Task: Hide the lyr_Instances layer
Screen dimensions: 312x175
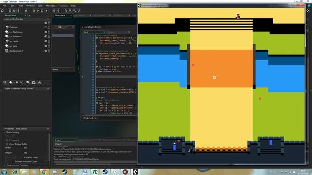Action: [46, 36]
